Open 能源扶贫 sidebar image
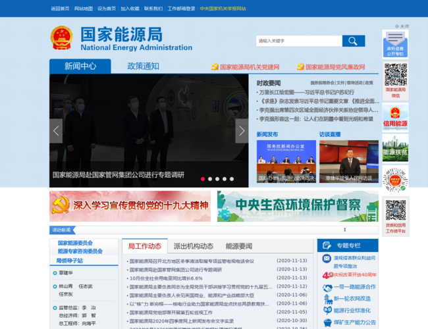 click(395, 148)
